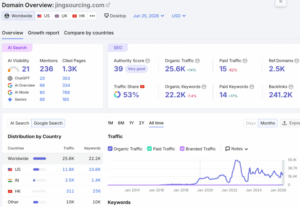Image resolution: width=300 pixels, height=207 pixels.
Task: Click the Notes speech bubble icon
Action: coord(227,149)
